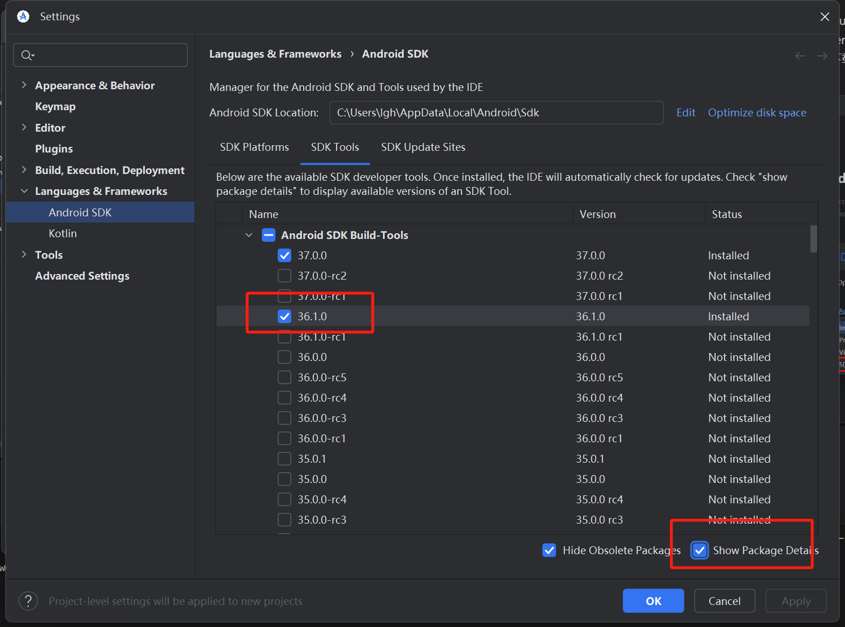Open Advanced Settings page

coord(83,276)
